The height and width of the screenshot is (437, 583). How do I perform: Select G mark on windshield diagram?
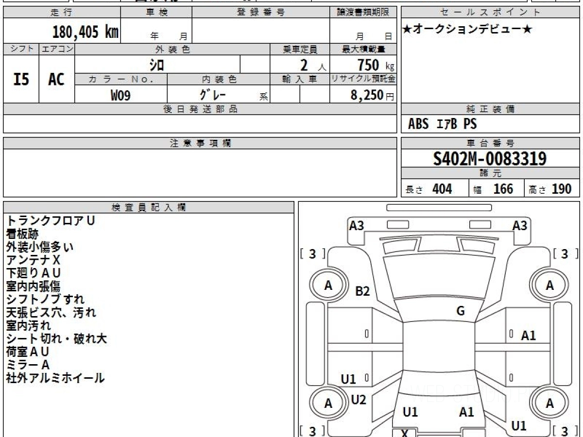click(461, 311)
